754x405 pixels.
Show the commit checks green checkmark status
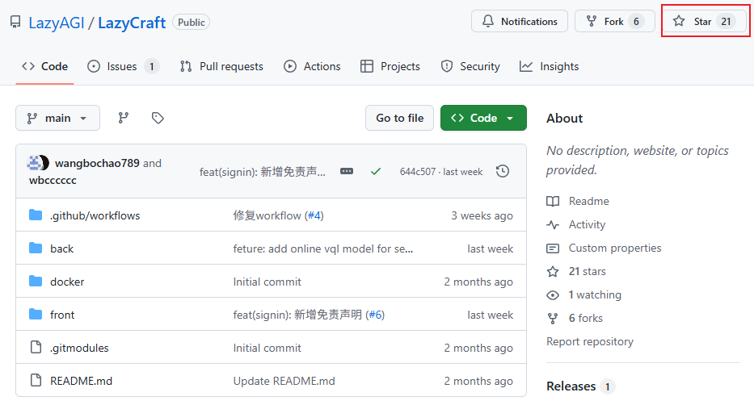tap(376, 171)
